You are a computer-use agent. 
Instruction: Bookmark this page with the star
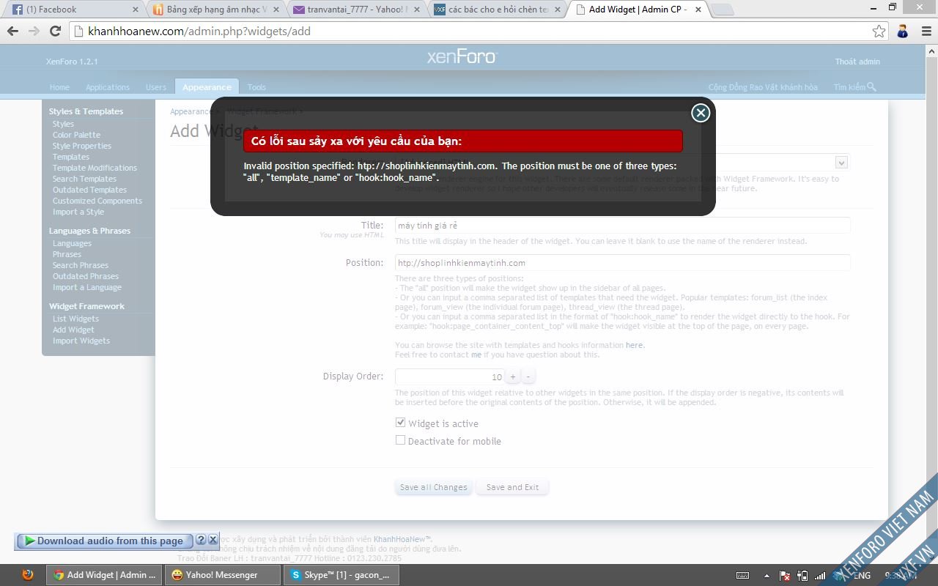click(879, 31)
